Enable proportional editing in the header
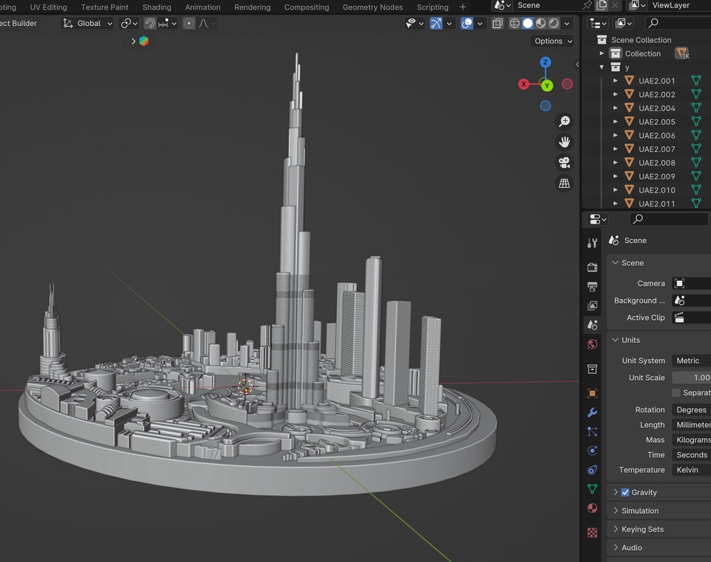This screenshot has height=562, width=711. 189,23
